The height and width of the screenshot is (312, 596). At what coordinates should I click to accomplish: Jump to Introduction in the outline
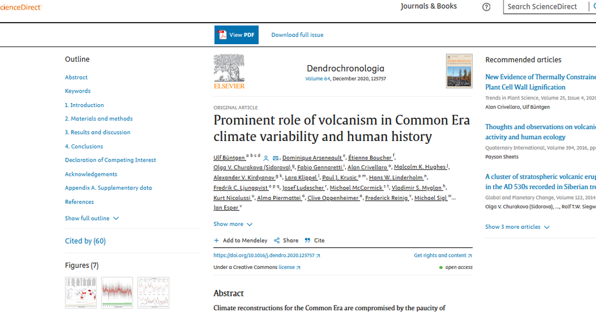84,105
